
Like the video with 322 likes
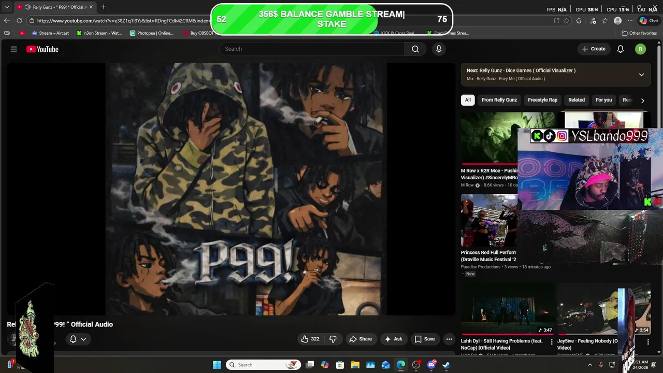point(310,339)
